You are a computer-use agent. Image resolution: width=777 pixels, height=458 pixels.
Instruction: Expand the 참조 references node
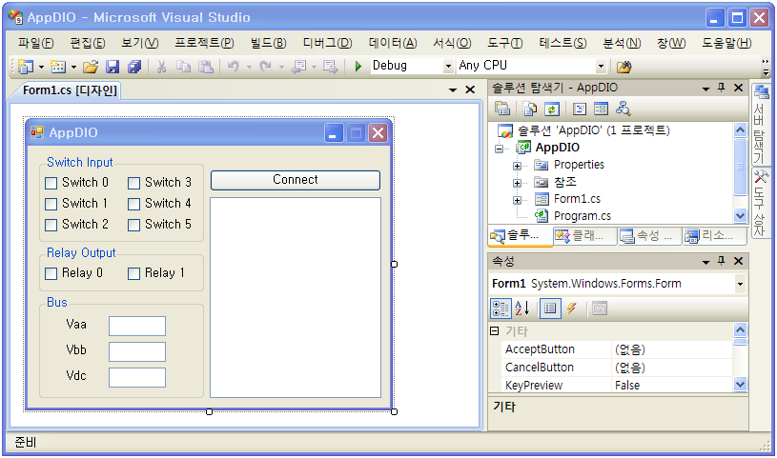(x=517, y=183)
